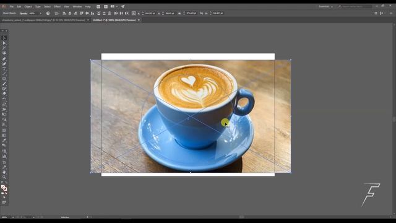This screenshot has width=396, height=223.
Task: Click the Fill color swatch
Action: click(3, 187)
